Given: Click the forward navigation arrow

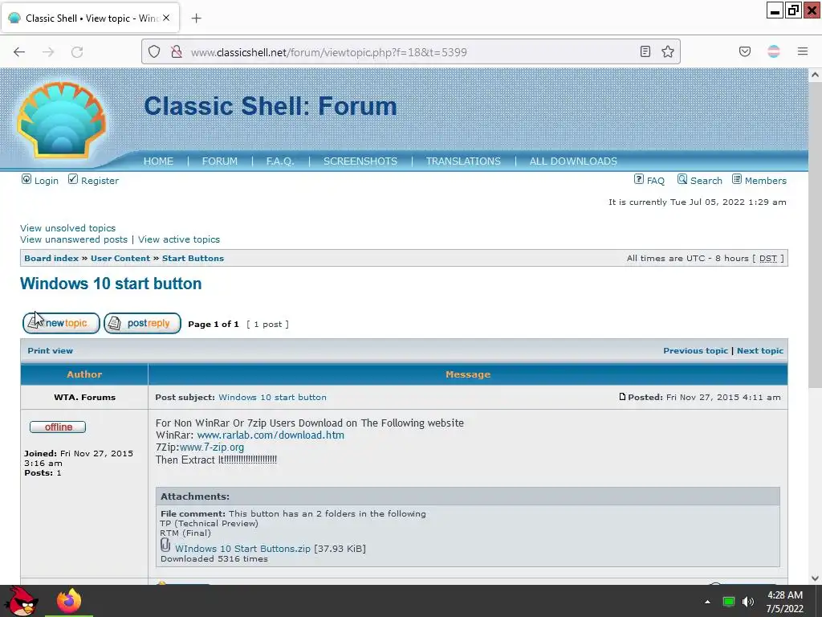Looking at the screenshot, I should (x=48, y=51).
